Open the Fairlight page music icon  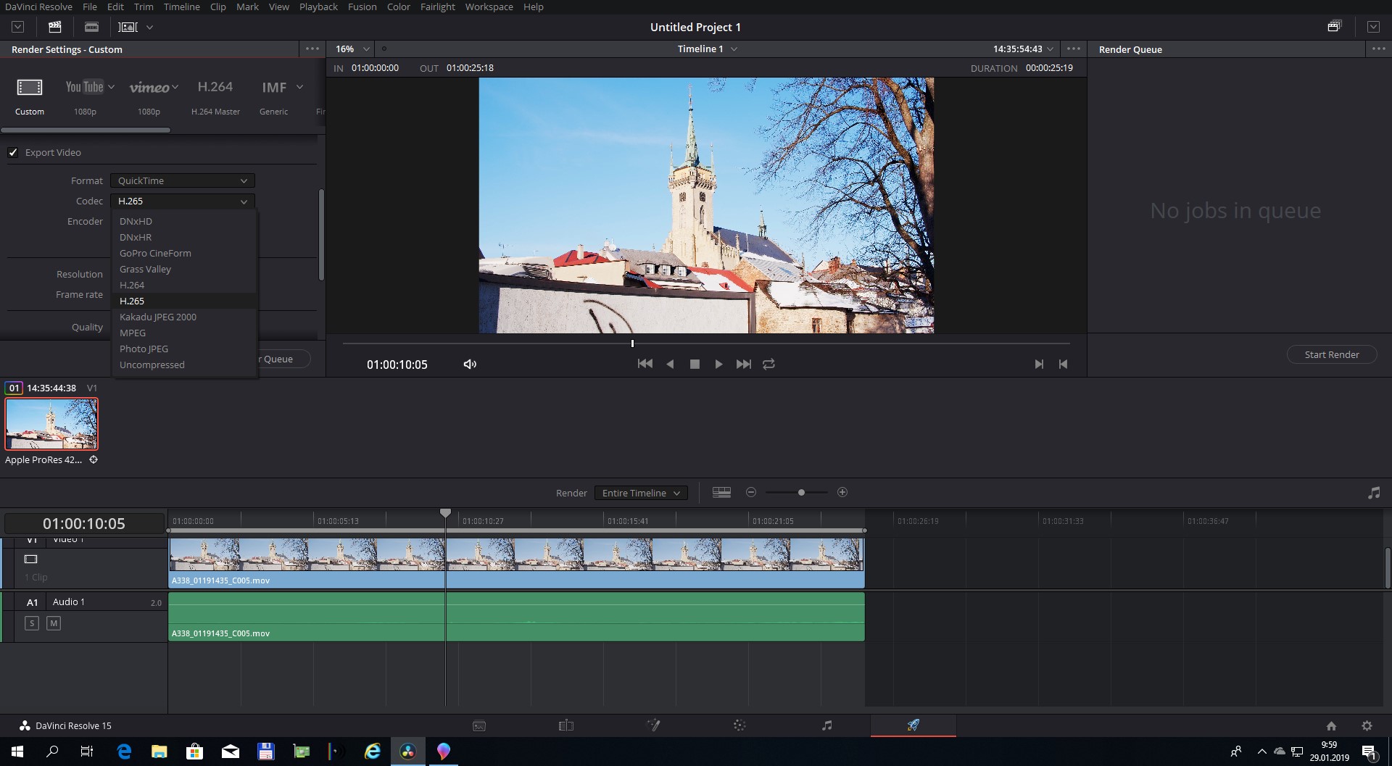click(826, 725)
